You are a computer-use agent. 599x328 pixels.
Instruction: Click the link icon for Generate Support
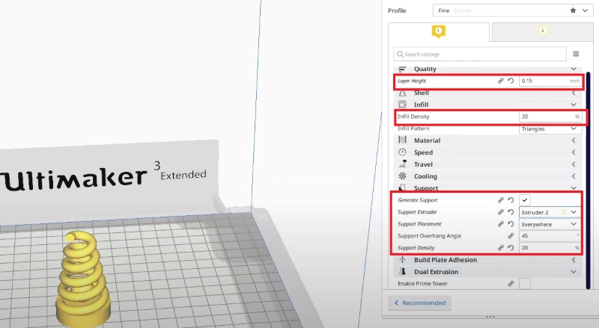pyautogui.click(x=500, y=200)
